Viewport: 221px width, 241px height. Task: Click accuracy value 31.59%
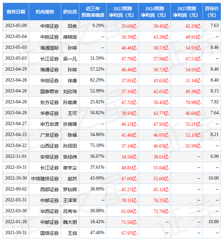pos(97,58)
